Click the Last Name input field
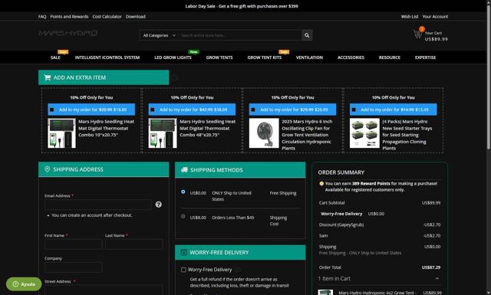The height and width of the screenshot is (295, 491). (x=134, y=244)
